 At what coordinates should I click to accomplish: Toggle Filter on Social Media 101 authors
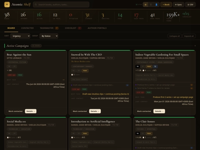pyautogui.click(x=51, y=125)
